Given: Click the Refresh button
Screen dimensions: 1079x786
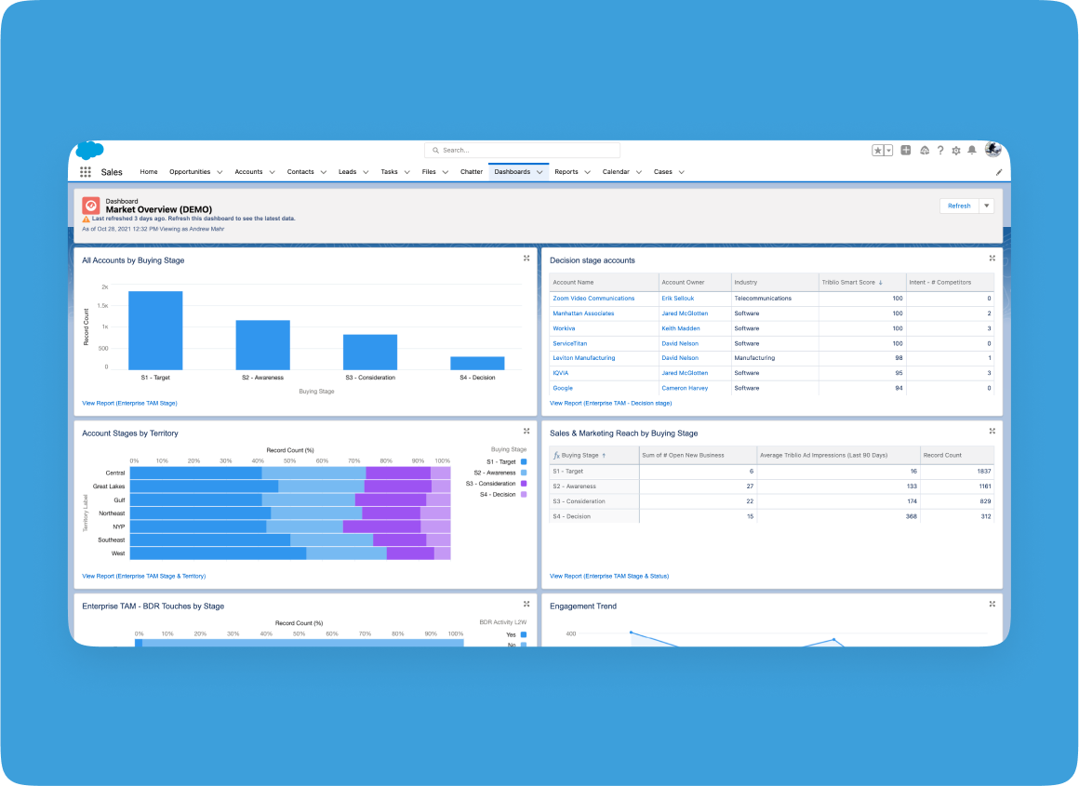Looking at the screenshot, I should 959,206.
